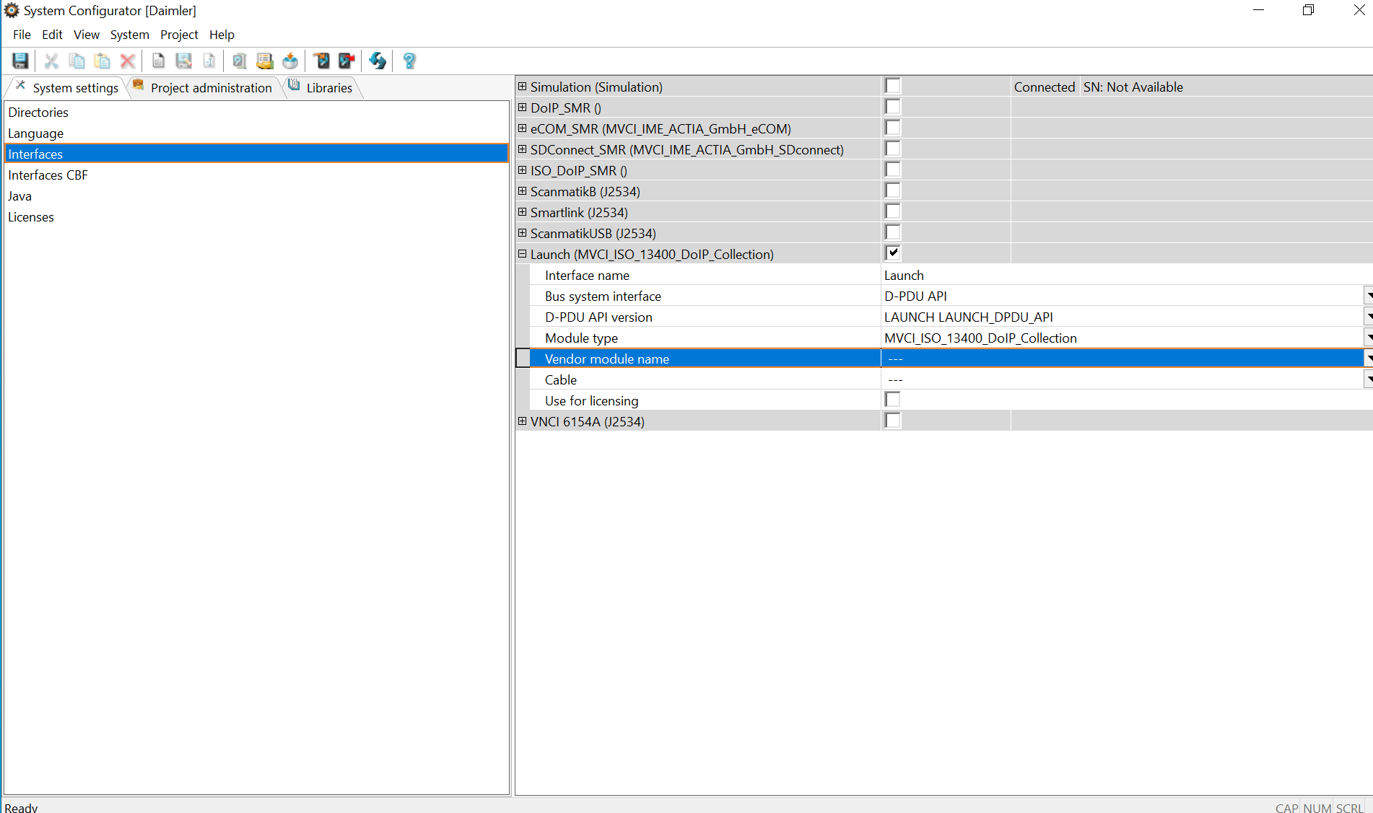Image resolution: width=1373 pixels, height=813 pixels.
Task: Collapse the Launch interface node
Action: [x=523, y=254]
